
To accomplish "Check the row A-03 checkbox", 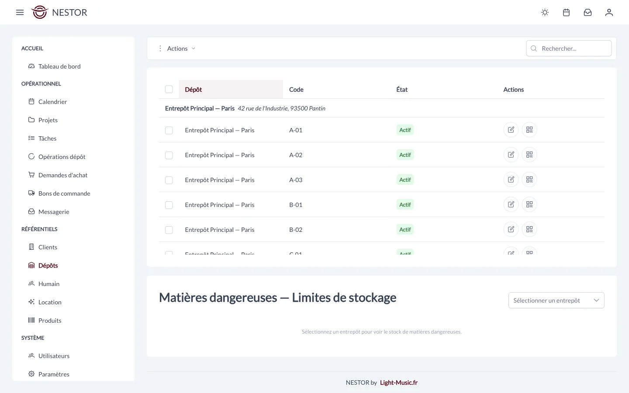I will tap(169, 180).
